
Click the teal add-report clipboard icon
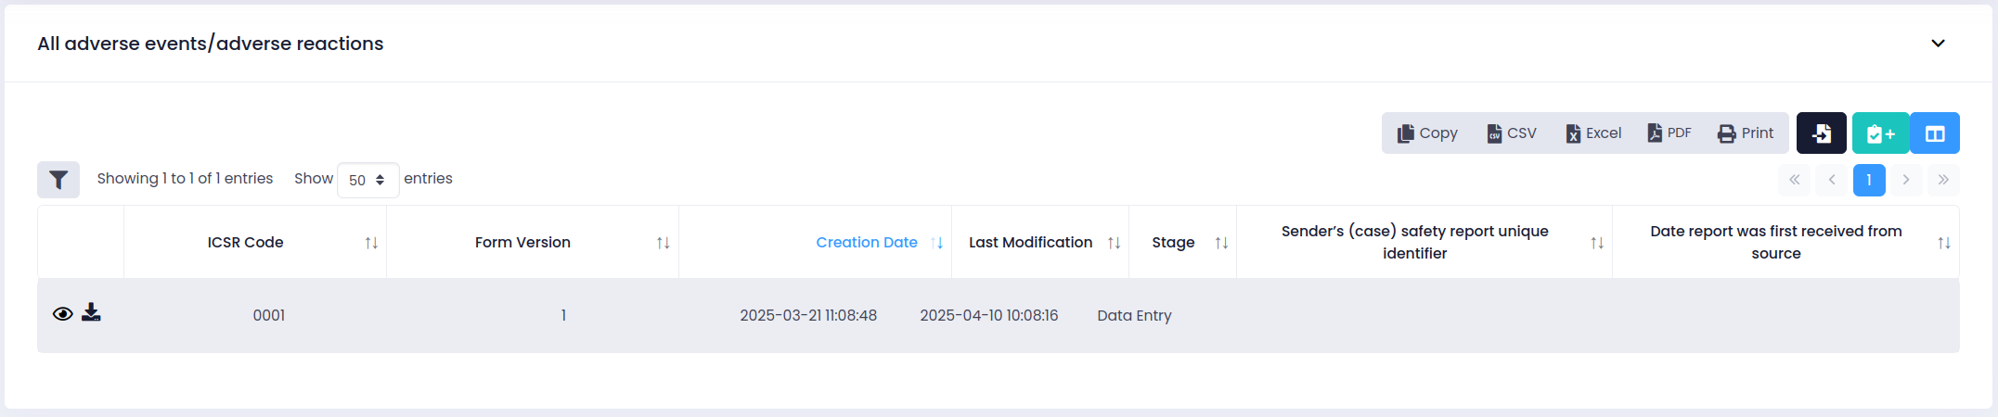tap(1880, 133)
